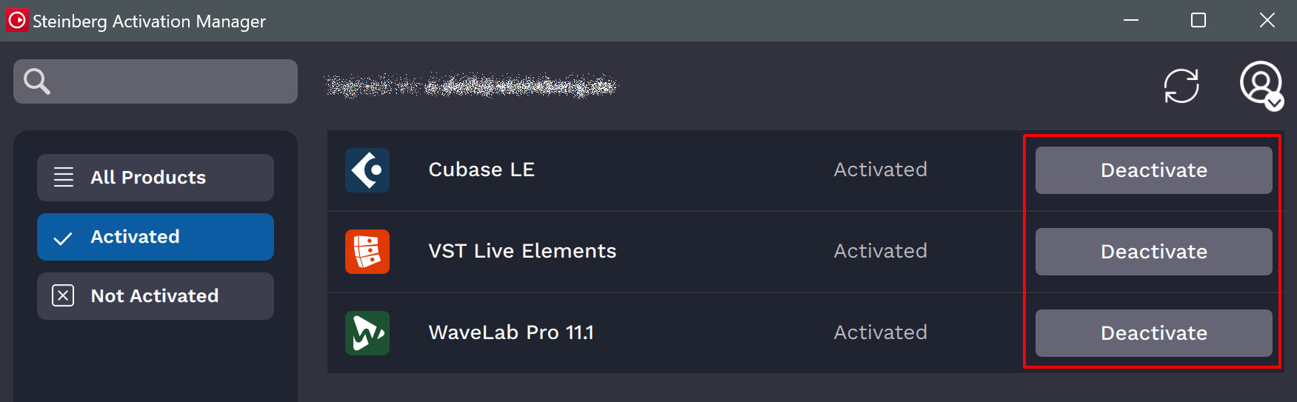Select the WaveLab Pro 11.1 row name

511,332
